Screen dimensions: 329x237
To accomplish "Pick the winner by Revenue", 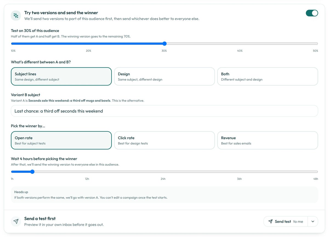I will (268, 141).
